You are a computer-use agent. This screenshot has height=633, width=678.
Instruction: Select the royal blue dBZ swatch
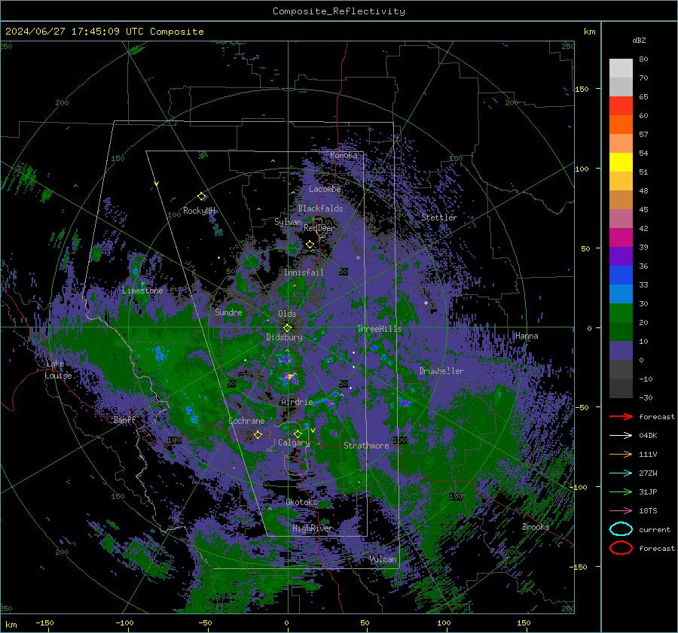621,275
